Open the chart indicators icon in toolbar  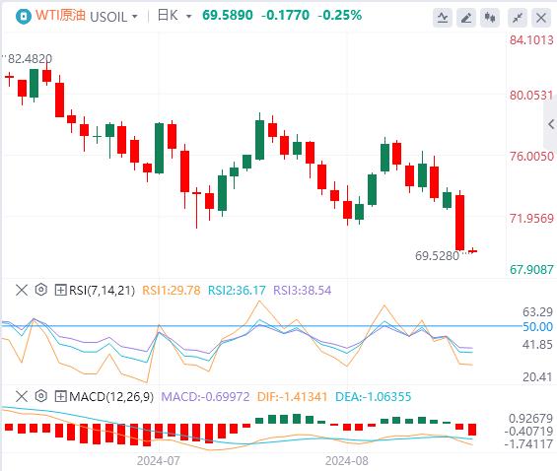coord(443,18)
